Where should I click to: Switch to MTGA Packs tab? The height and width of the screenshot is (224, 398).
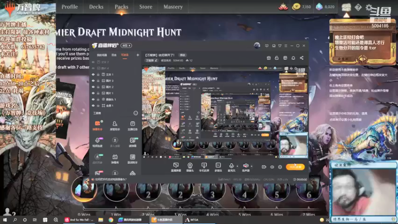pos(121,7)
